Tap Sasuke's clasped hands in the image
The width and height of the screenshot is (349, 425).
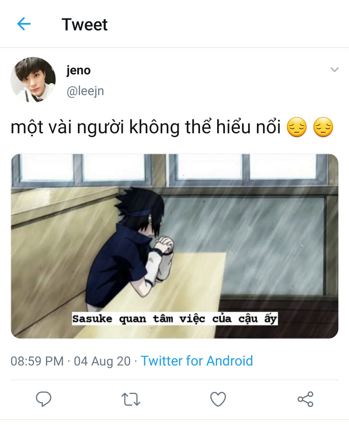point(164,245)
